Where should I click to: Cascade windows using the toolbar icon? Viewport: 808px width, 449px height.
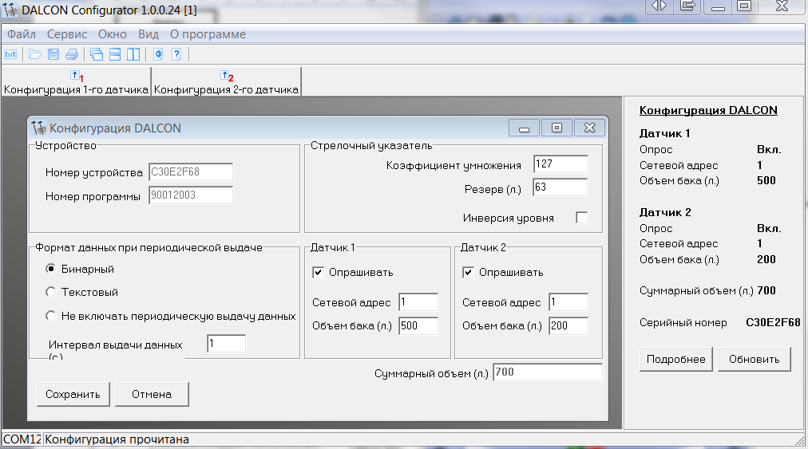pyautogui.click(x=97, y=54)
